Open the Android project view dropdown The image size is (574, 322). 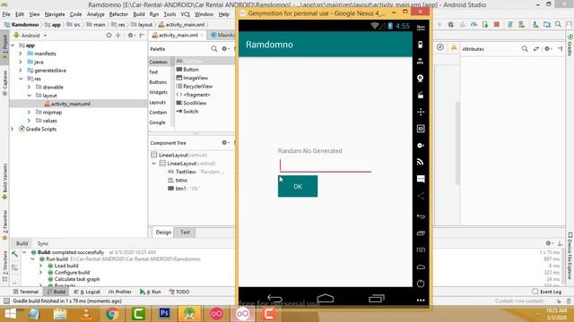pos(30,36)
